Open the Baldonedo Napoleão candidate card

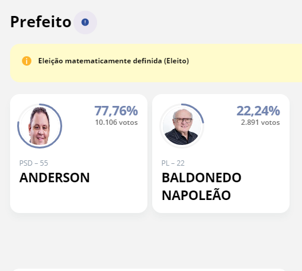pos(221,153)
